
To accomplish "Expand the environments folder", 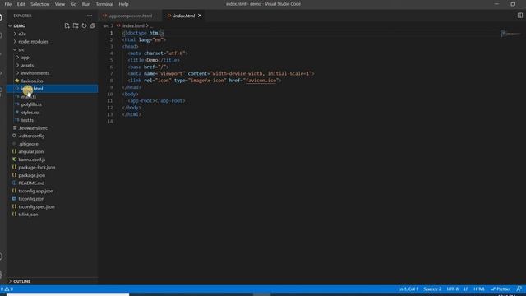I will 35,73.
